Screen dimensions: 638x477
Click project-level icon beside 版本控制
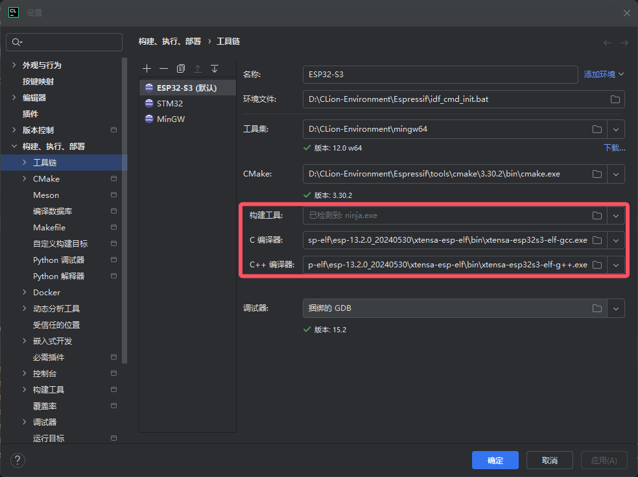coord(114,130)
